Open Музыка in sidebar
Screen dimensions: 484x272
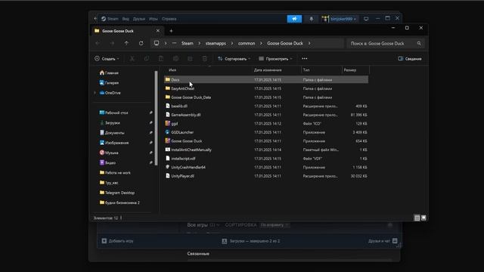109,153
